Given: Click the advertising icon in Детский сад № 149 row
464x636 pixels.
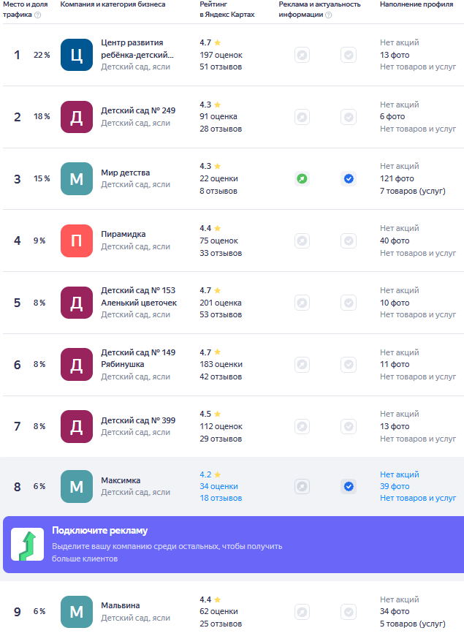Looking at the screenshot, I should point(303,364).
